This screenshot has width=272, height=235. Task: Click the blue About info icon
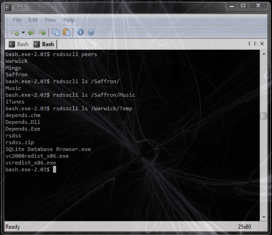pos(81,32)
